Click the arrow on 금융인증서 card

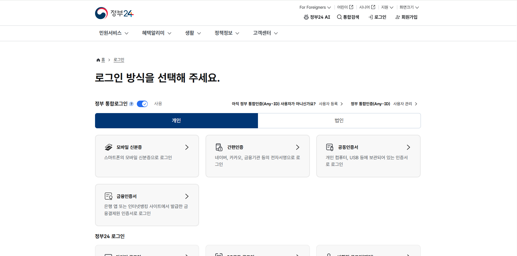(x=187, y=196)
